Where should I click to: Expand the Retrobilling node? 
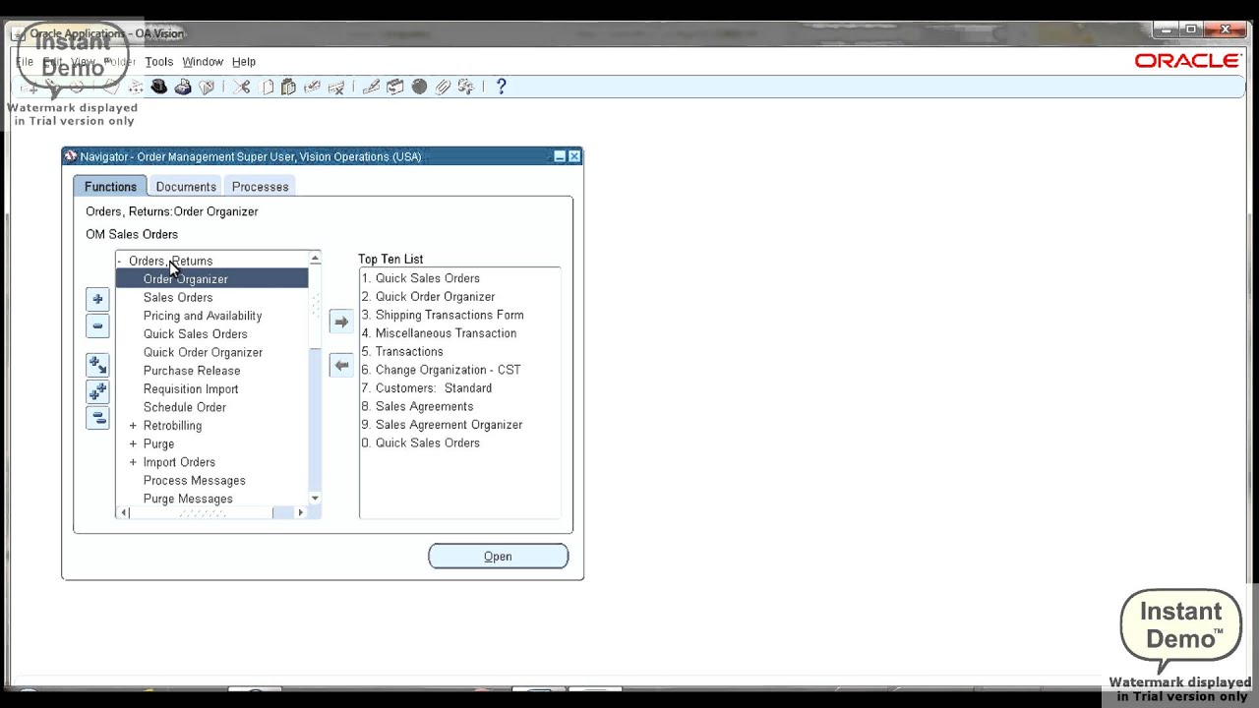[x=133, y=426]
